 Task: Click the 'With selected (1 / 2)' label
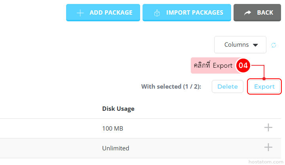171,87
